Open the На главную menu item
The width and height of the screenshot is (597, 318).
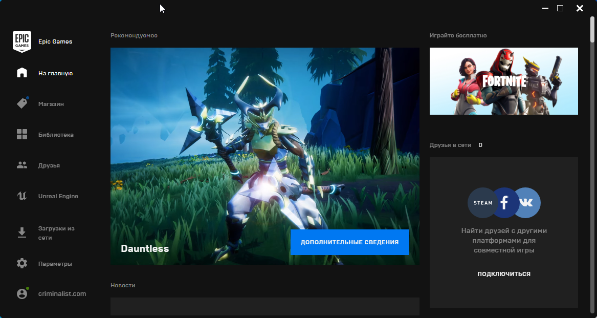pos(56,73)
